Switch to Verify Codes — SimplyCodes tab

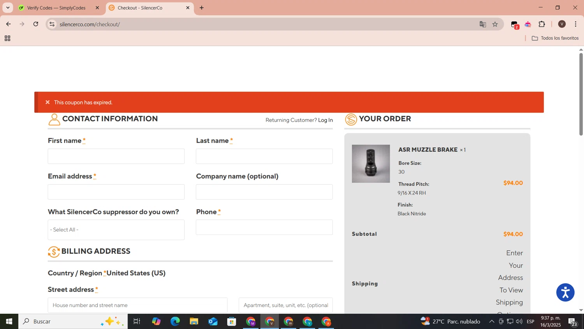56,8
